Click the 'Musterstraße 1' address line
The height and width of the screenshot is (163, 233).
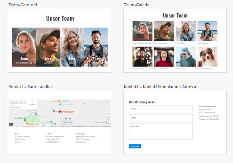(205, 109)
